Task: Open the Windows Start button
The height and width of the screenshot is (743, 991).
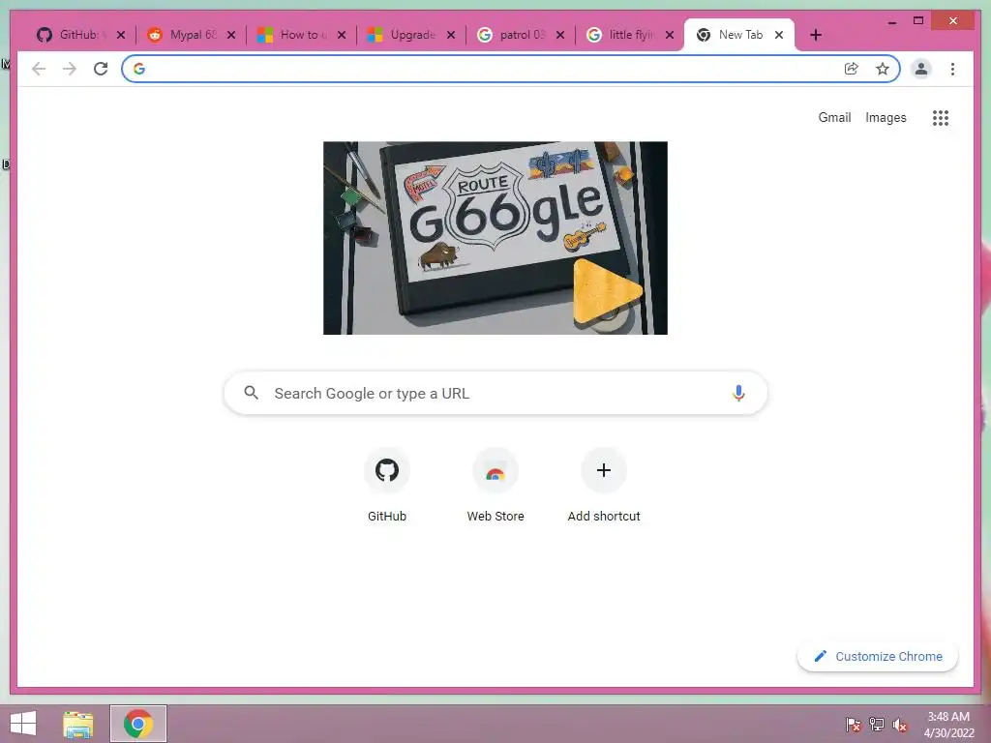Action: pyautogui.click(x=23, y=724)
